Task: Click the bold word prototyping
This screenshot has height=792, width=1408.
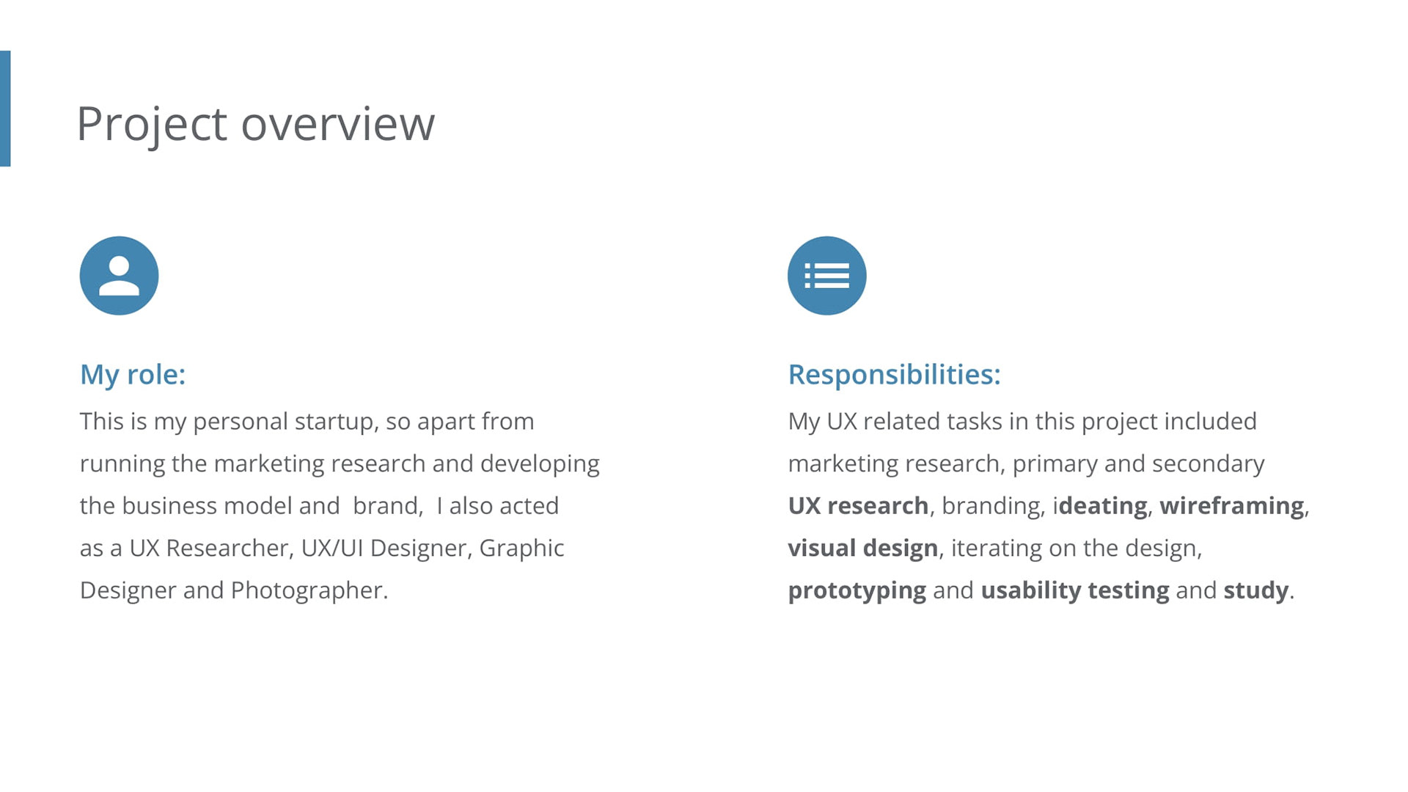Action: pos(857,591)
